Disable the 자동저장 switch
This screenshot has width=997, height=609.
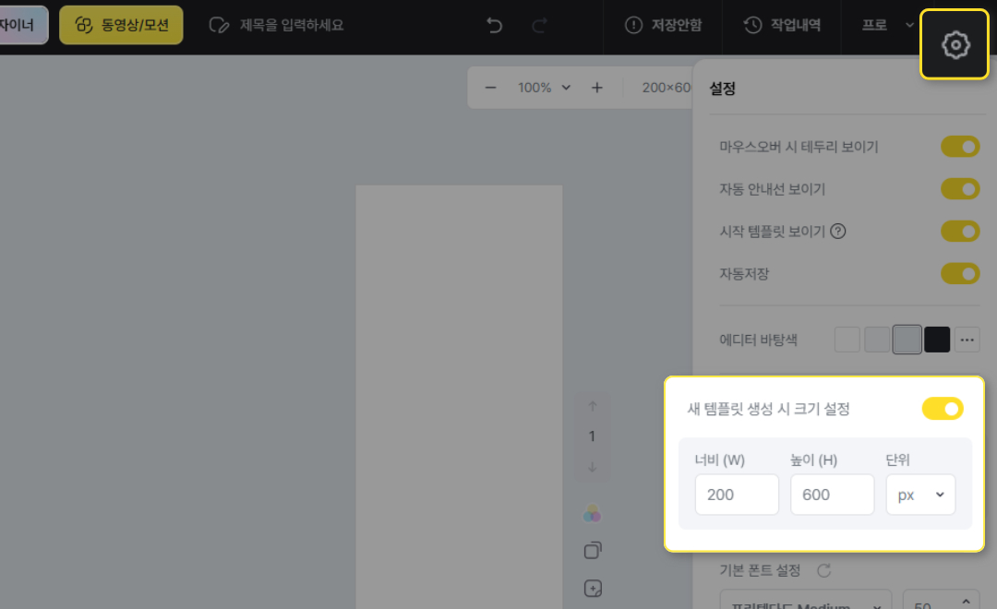tap(960, 274)
